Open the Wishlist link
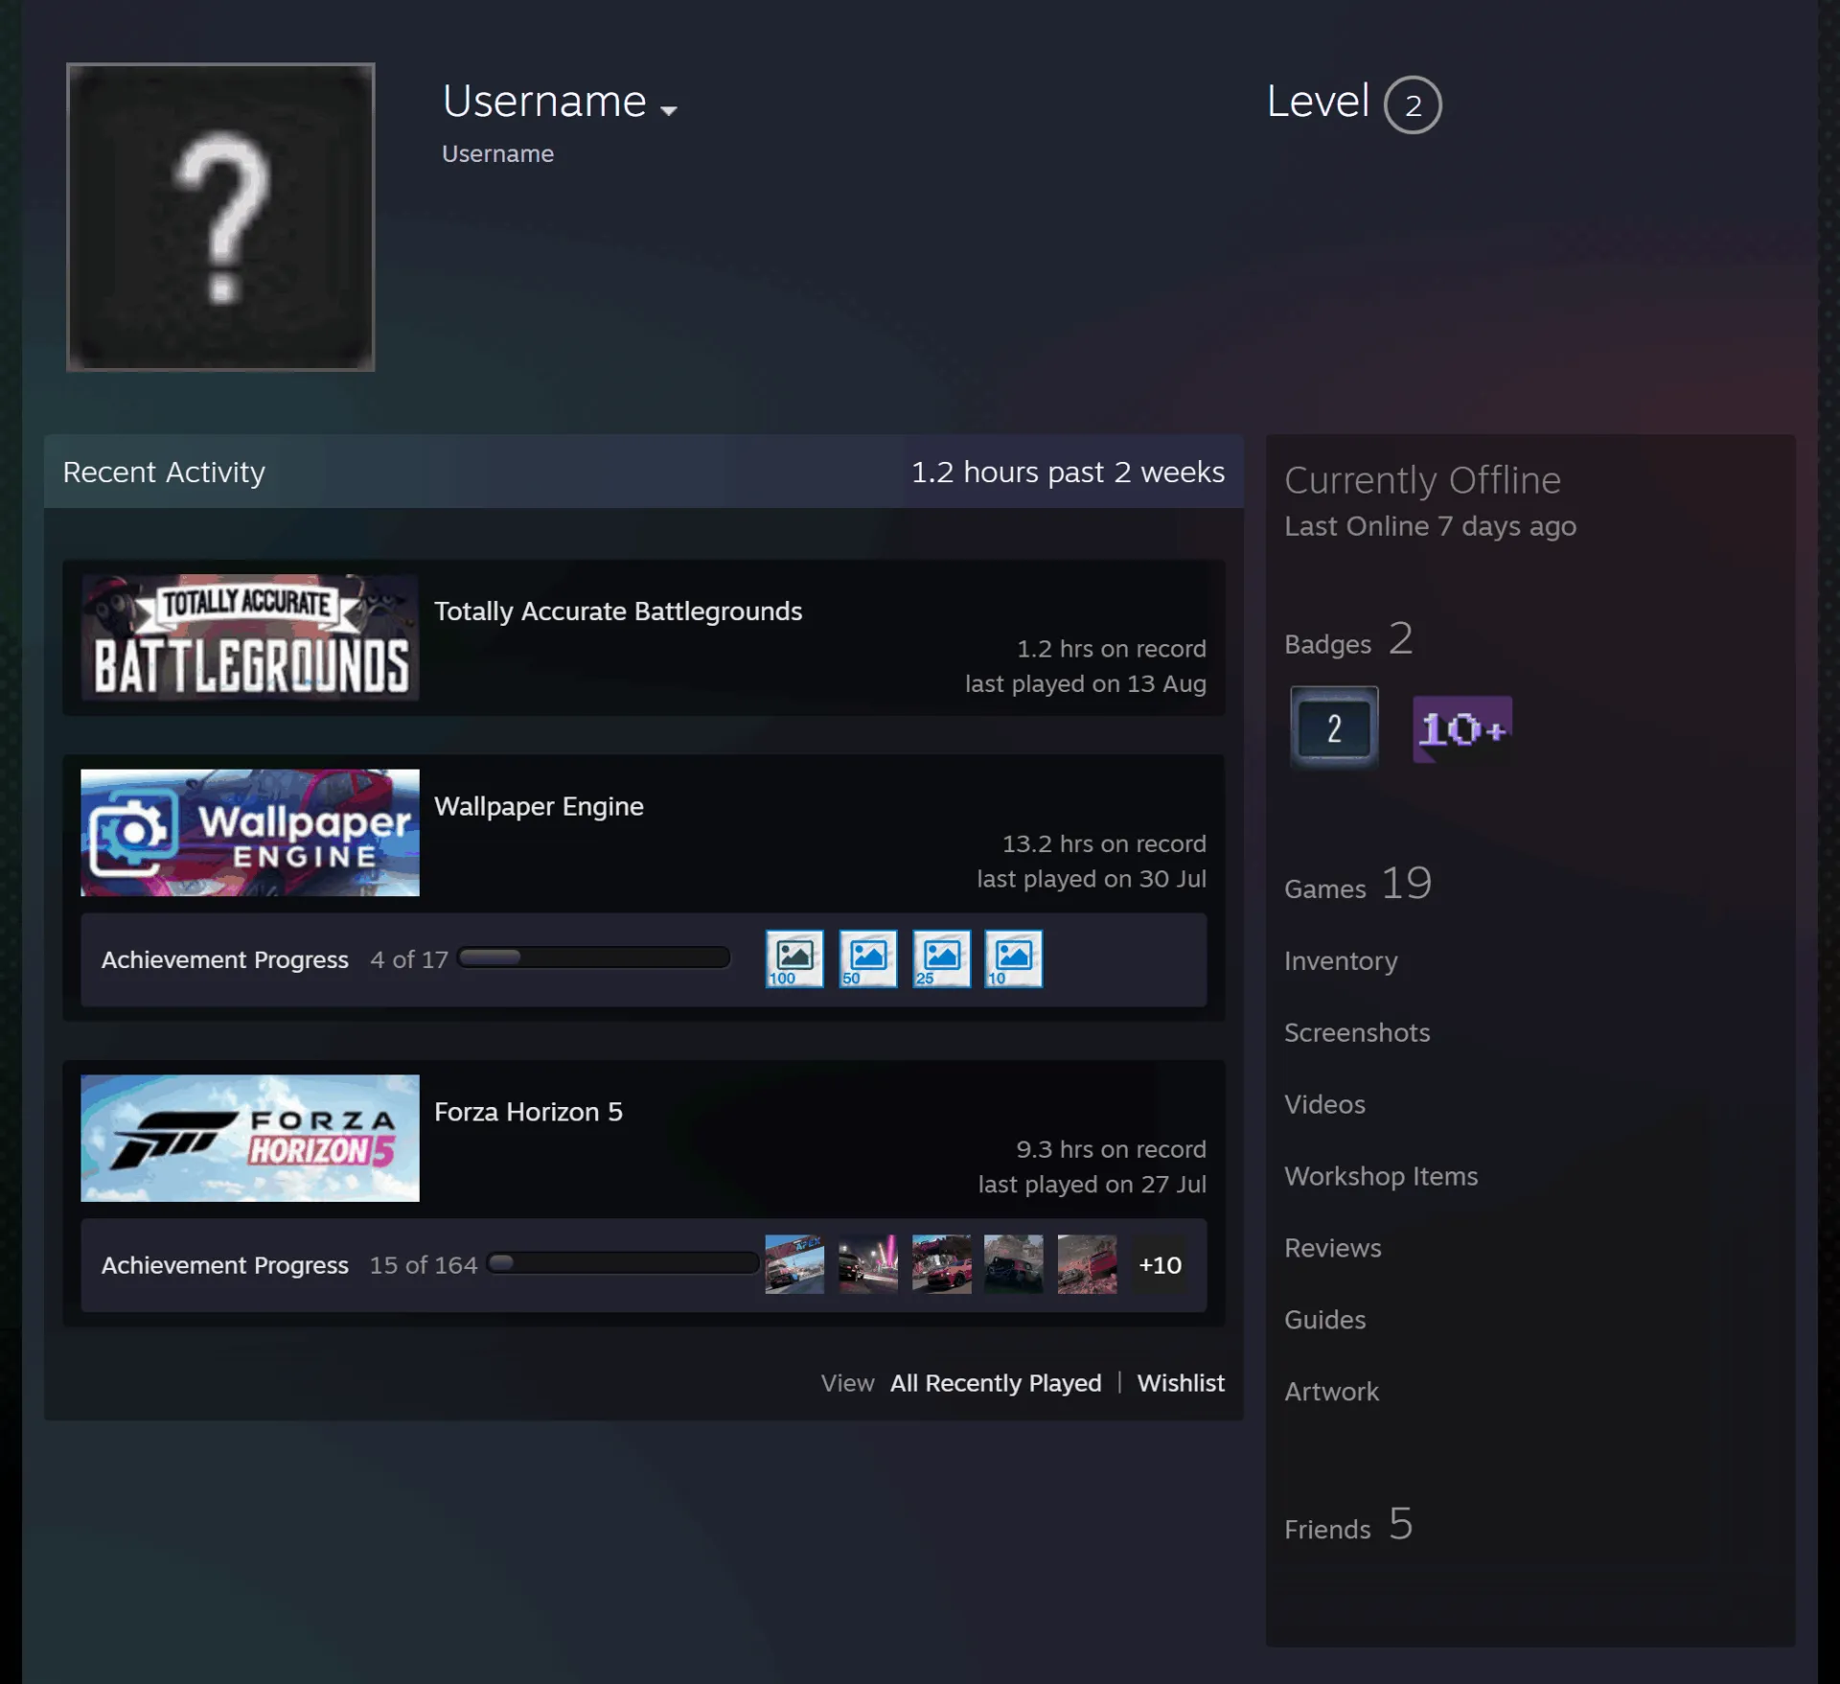1840x1684 pixels. point(1181,1383)
